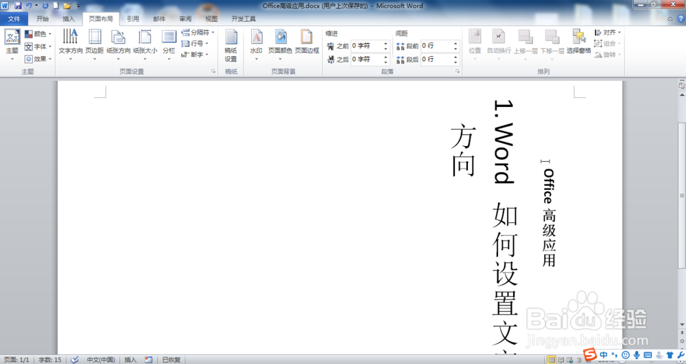Open the 对齐 align dropdown
Image resolution: width=686 pixels, height=364 pixels.
pos(608,32)
